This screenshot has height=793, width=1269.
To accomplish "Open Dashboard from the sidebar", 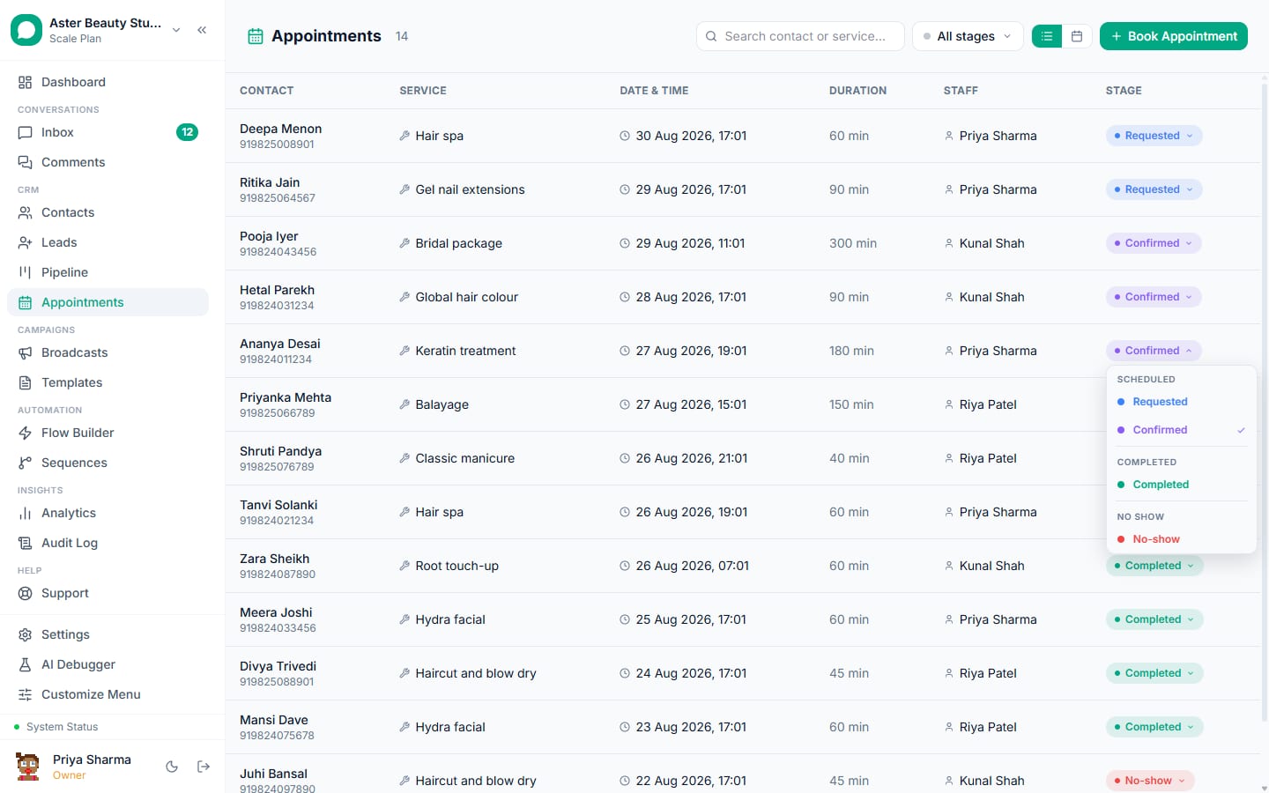I will 108,82.
